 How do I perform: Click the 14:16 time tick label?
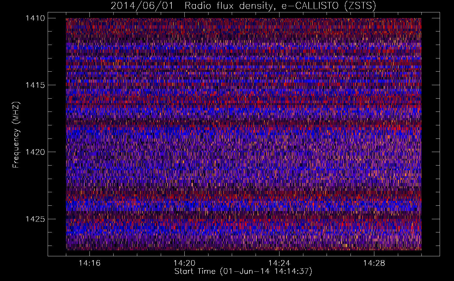(90, 263)
